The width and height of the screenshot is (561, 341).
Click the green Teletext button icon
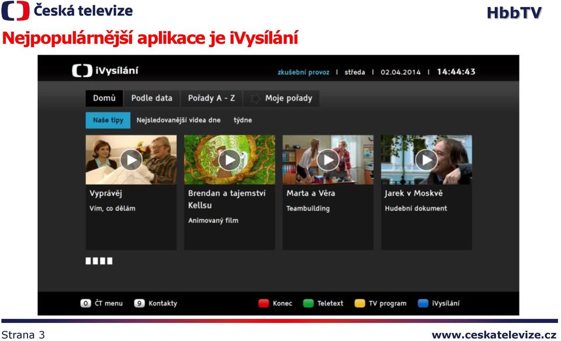tap(308, 303)
